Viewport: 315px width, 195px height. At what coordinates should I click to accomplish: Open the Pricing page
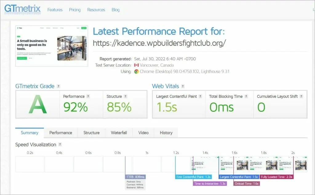click(75, 10)
